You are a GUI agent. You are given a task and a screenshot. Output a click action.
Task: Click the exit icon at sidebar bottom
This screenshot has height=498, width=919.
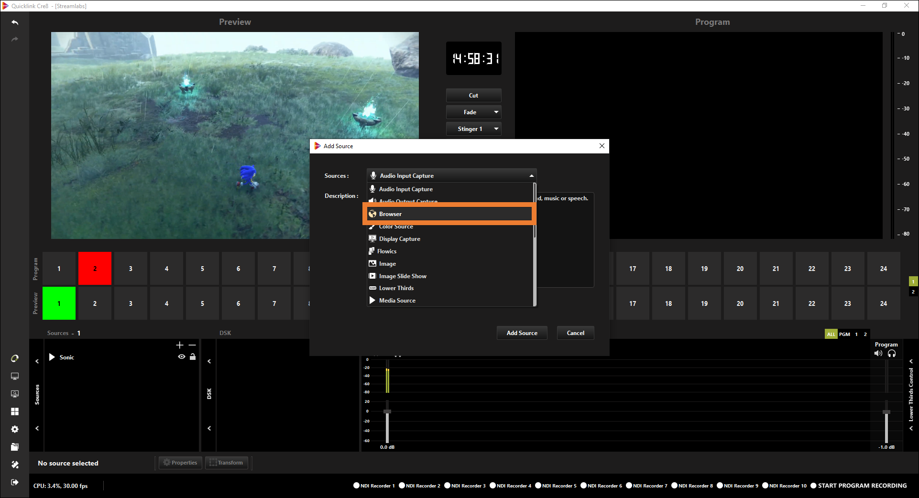coord(15,482)
